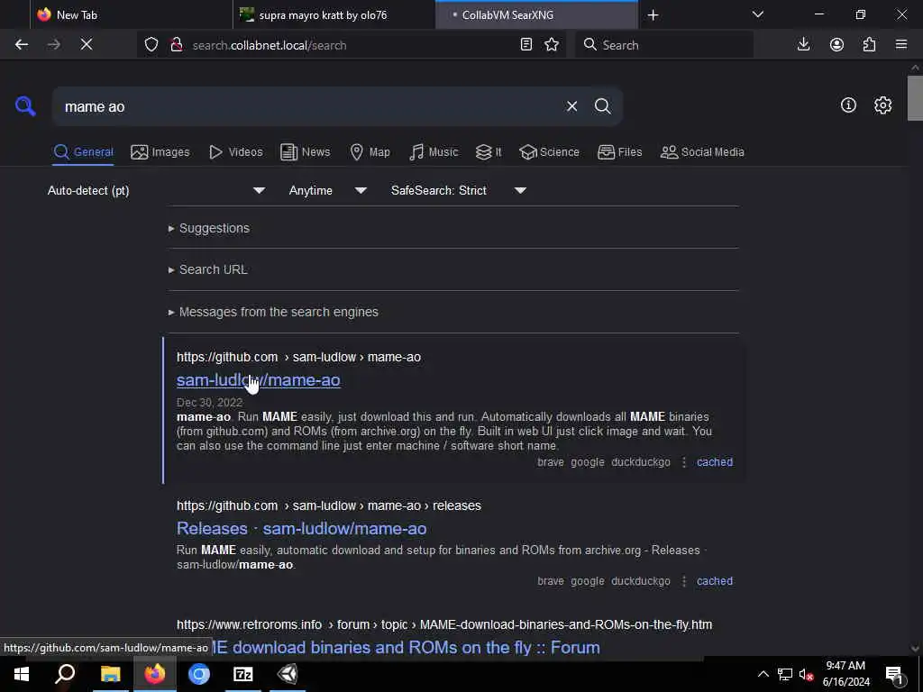The image size is (923, 692).
Task: Open the sam-ludlow/mame-ao result link
Action: point(259,380)
